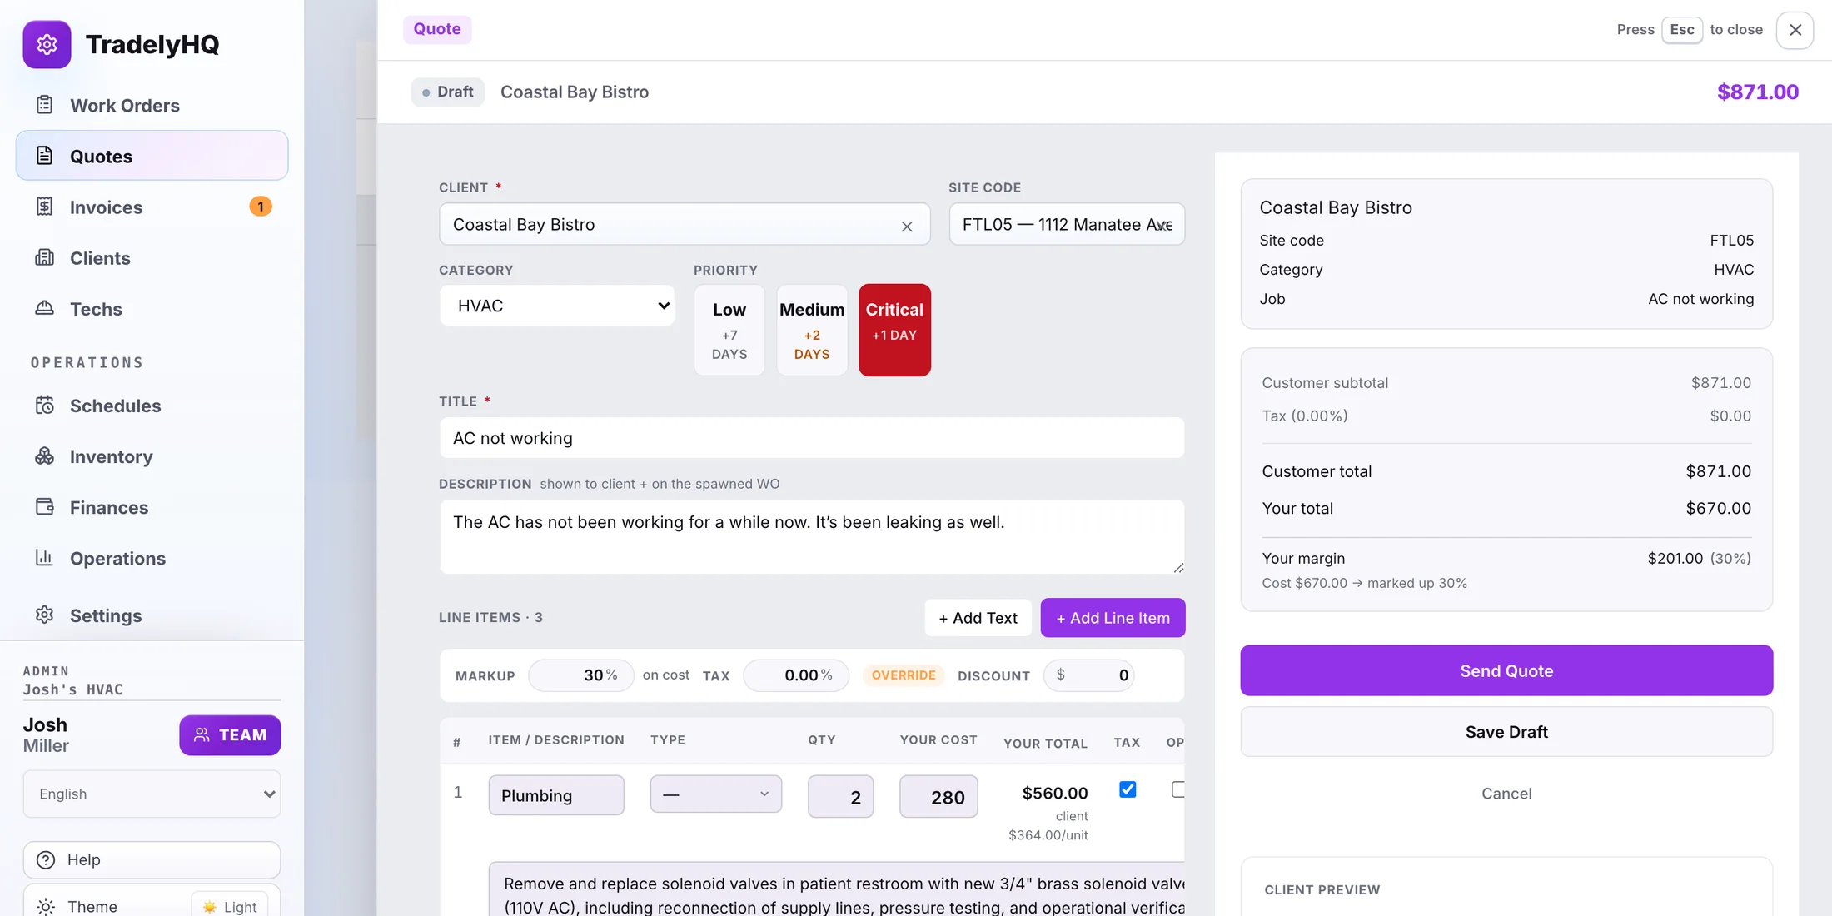
Task: Click the Techs hard-hat icon
Action: click(x=45, y=308)
